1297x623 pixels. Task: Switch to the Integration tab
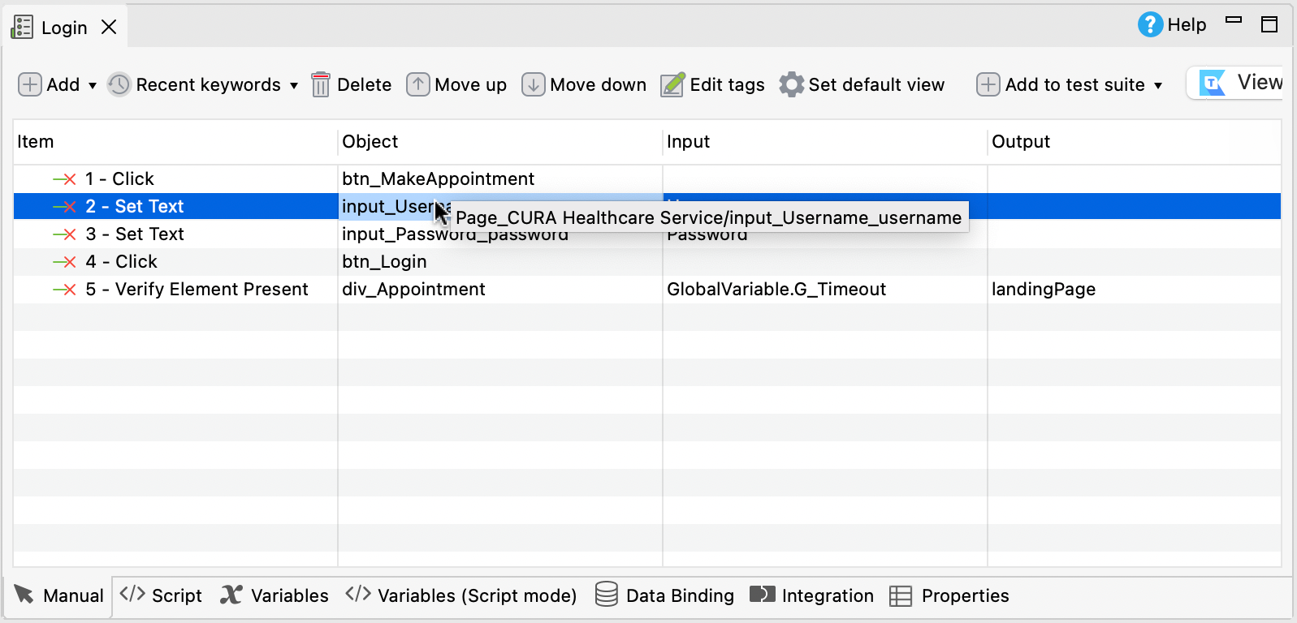[x=811, y=595]
